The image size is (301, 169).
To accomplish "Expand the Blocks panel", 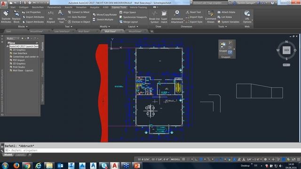I will (x=23, y=27).
